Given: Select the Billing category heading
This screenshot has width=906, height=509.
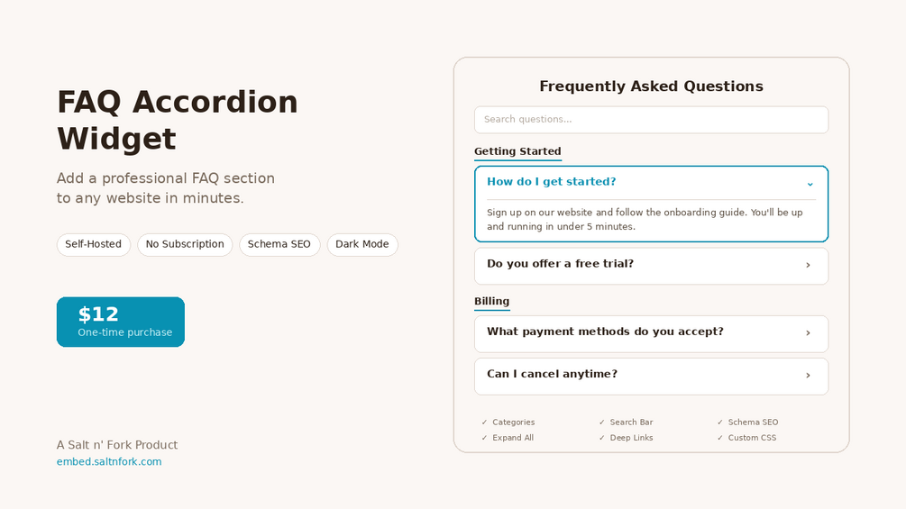Looking at the screenshot, I should 491,301.
